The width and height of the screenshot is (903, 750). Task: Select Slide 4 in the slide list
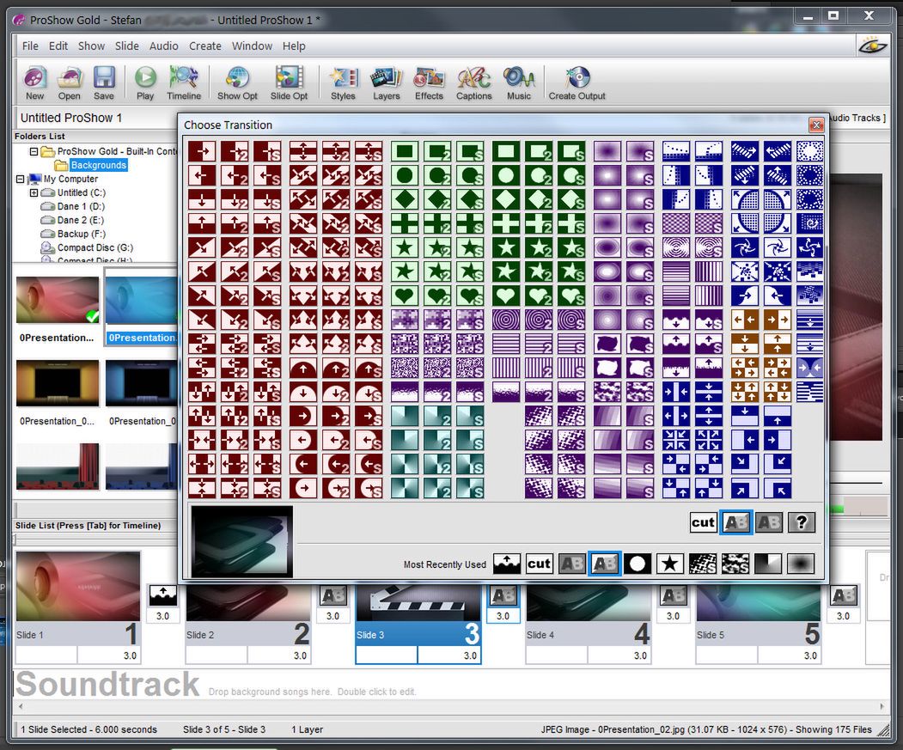click(588, 624)
